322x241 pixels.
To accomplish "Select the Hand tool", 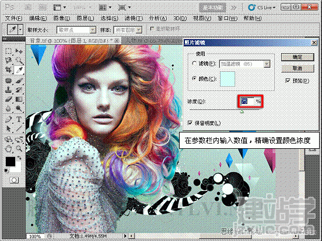I will tap(8, 148).
